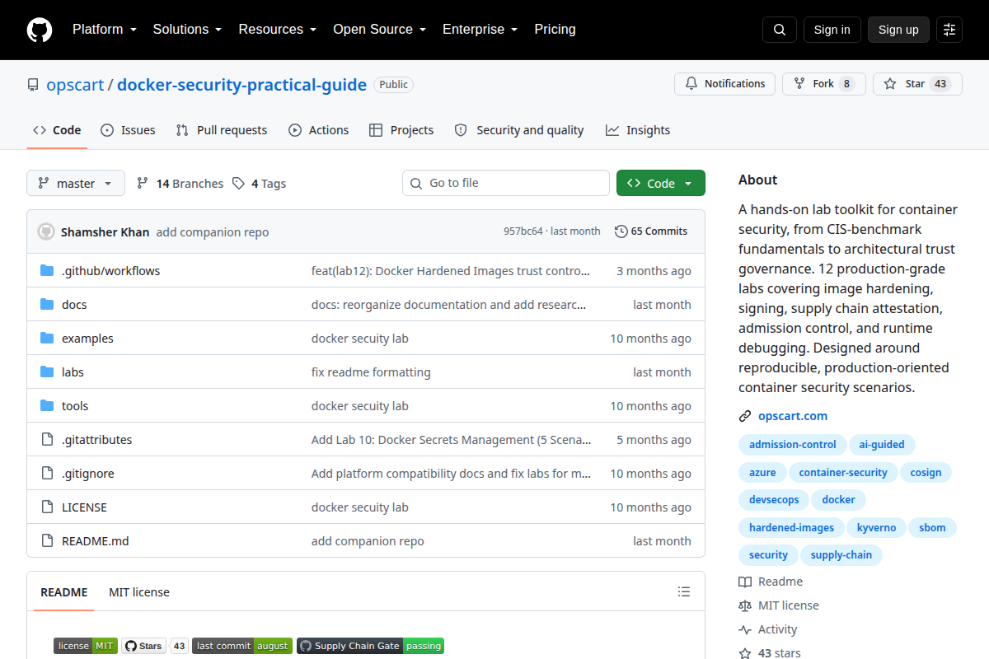Click the folder icon beside examples
Screen dimensions: 989x659
click(x=47, y=339)
